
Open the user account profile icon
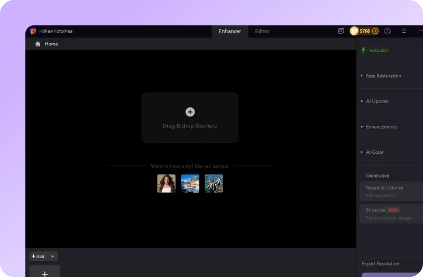(x=388, y=31)
